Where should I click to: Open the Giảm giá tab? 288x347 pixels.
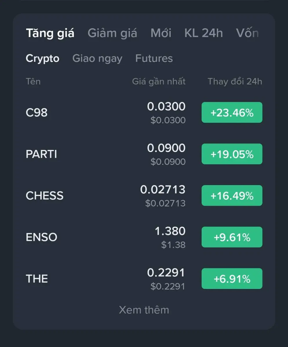112,33
